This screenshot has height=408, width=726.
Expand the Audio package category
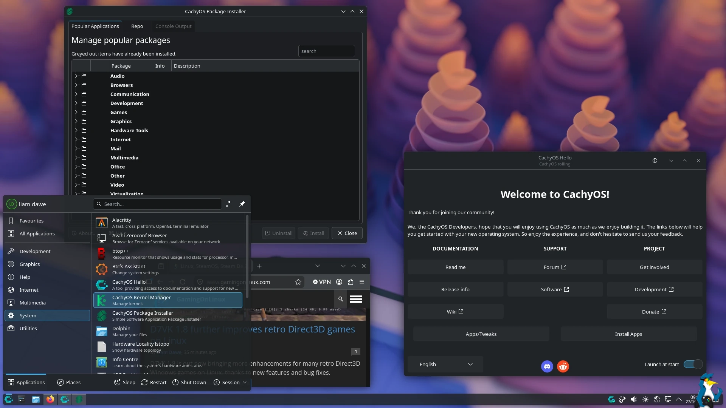pos(76,76)
